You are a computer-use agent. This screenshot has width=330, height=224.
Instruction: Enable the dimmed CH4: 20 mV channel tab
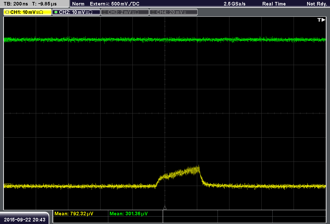[173, 12]
